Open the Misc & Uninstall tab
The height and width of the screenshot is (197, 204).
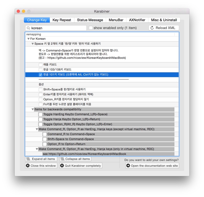pos(164,20)
